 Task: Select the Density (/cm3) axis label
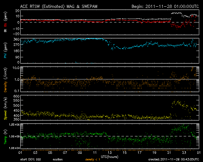(x=5, y=80)
